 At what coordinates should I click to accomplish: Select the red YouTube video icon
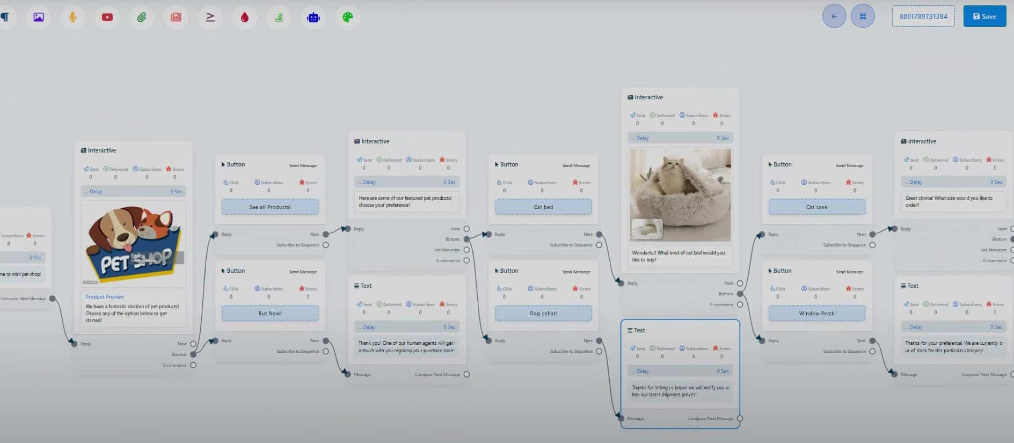coord(107,17)
